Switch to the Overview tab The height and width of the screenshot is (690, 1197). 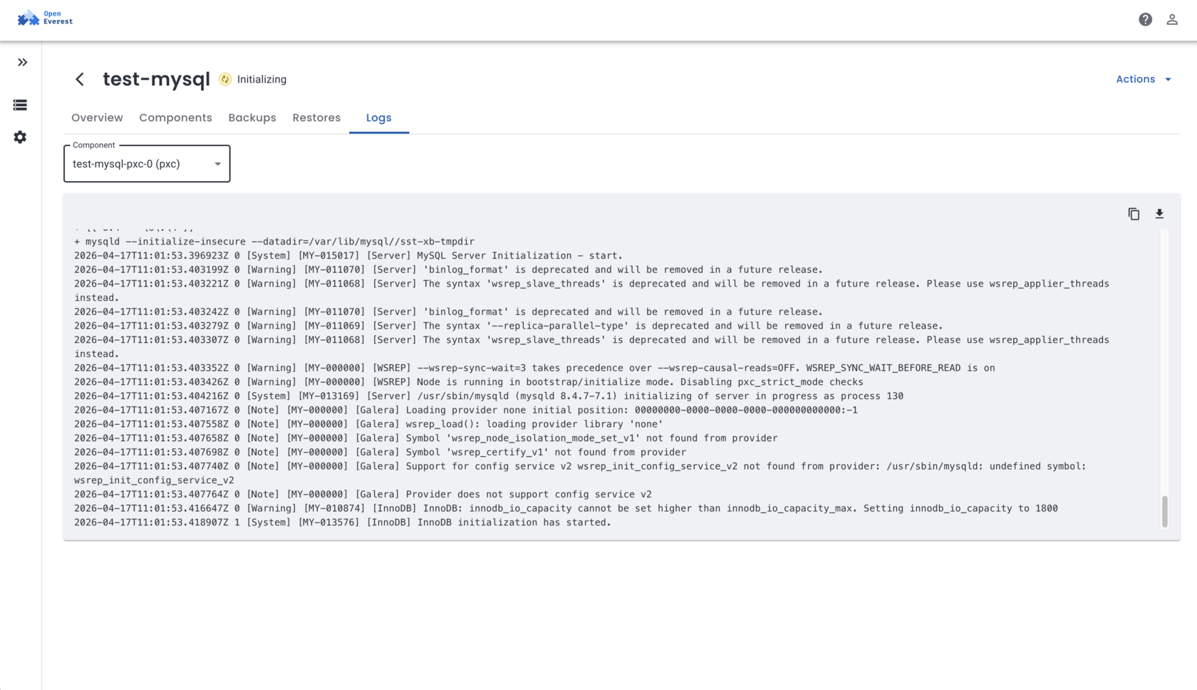coord(97,118)
